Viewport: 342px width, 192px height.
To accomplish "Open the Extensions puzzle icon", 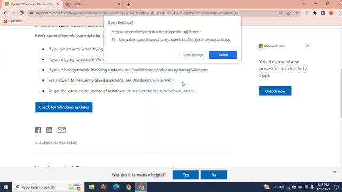I will click(315, 13).
